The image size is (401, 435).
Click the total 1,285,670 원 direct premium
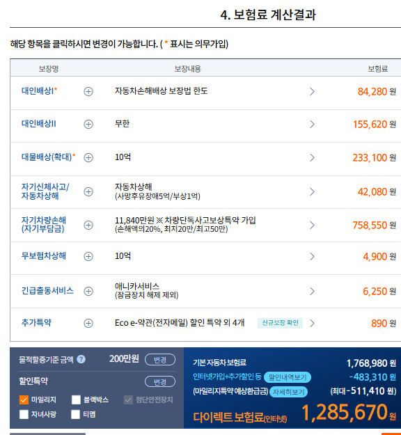(x=349, y=413)
